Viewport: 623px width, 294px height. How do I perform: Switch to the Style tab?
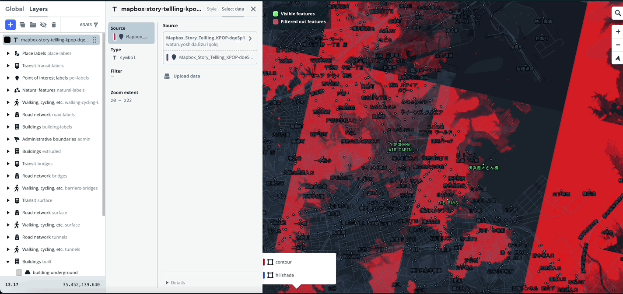[x=211, y=9]
